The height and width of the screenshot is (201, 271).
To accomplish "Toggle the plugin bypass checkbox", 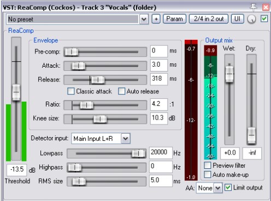I will [x=264, y=19].
